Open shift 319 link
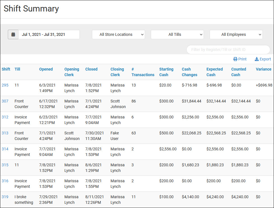Viewport: 274px width, 208px height. 5,197
